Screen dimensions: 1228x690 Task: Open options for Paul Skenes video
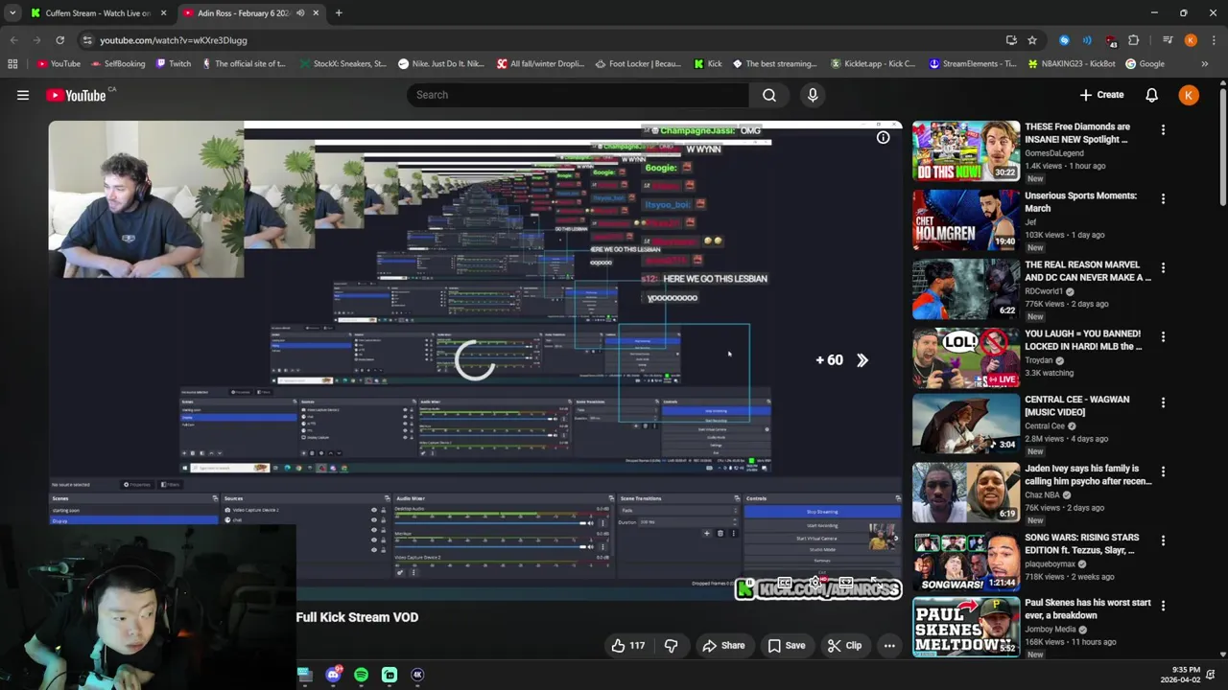1163,607
